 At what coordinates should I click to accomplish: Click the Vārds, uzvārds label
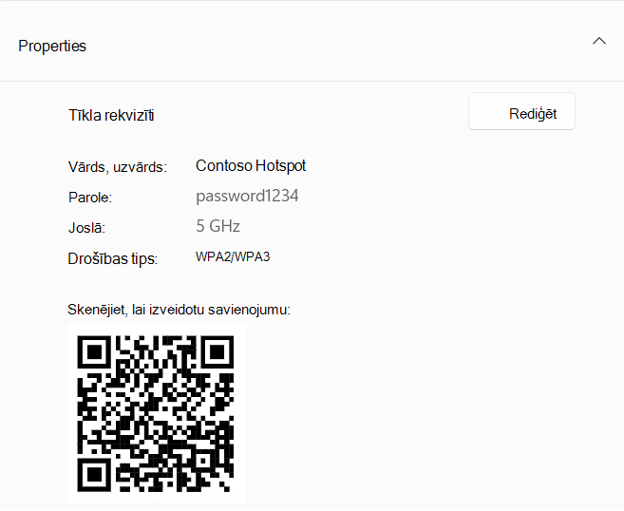pos(118,167)
